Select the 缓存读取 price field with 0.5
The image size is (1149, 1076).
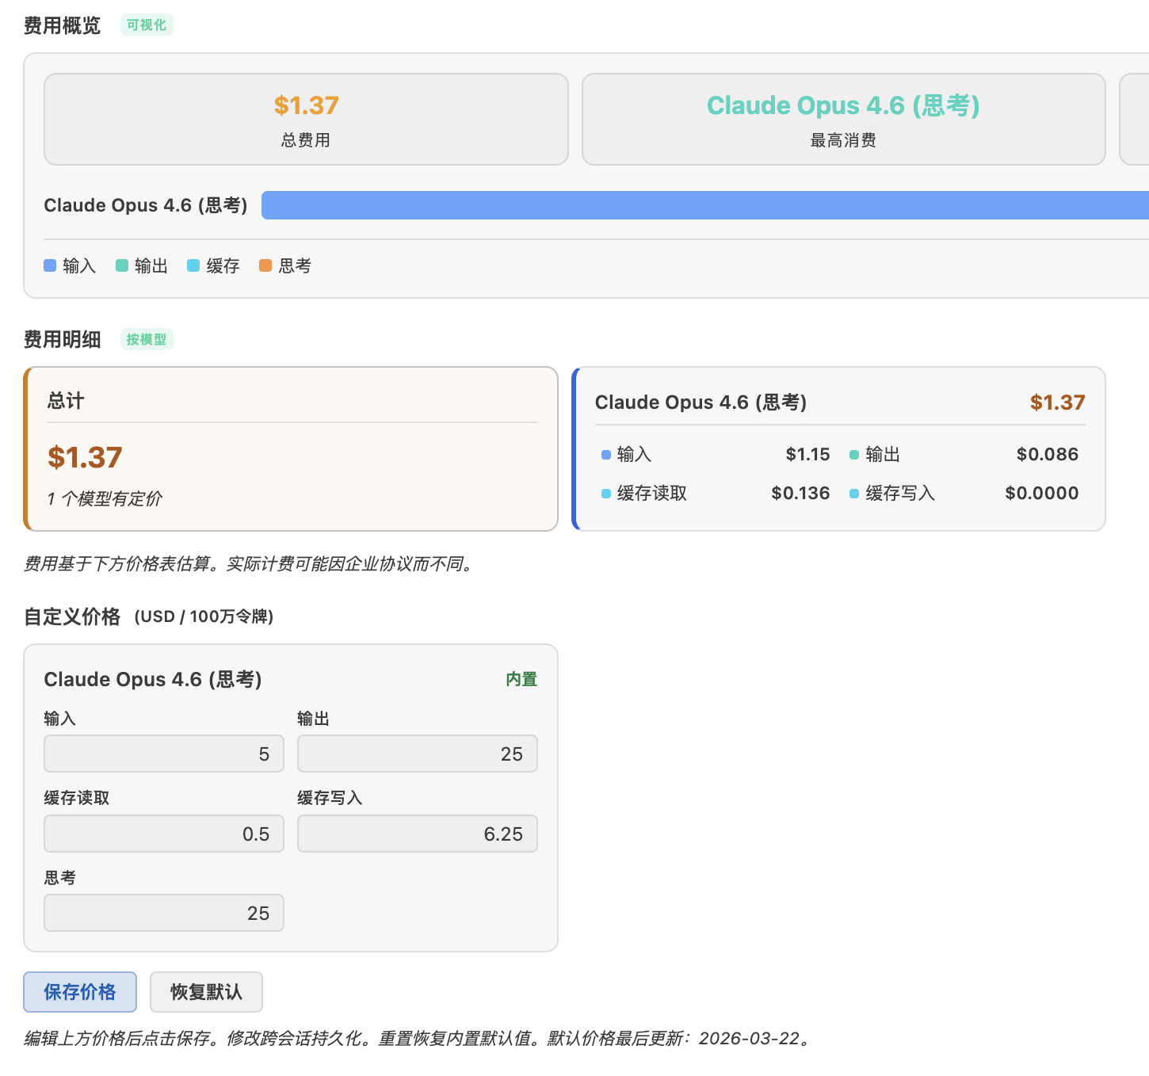pyautogui.click(x=164, y=834)
